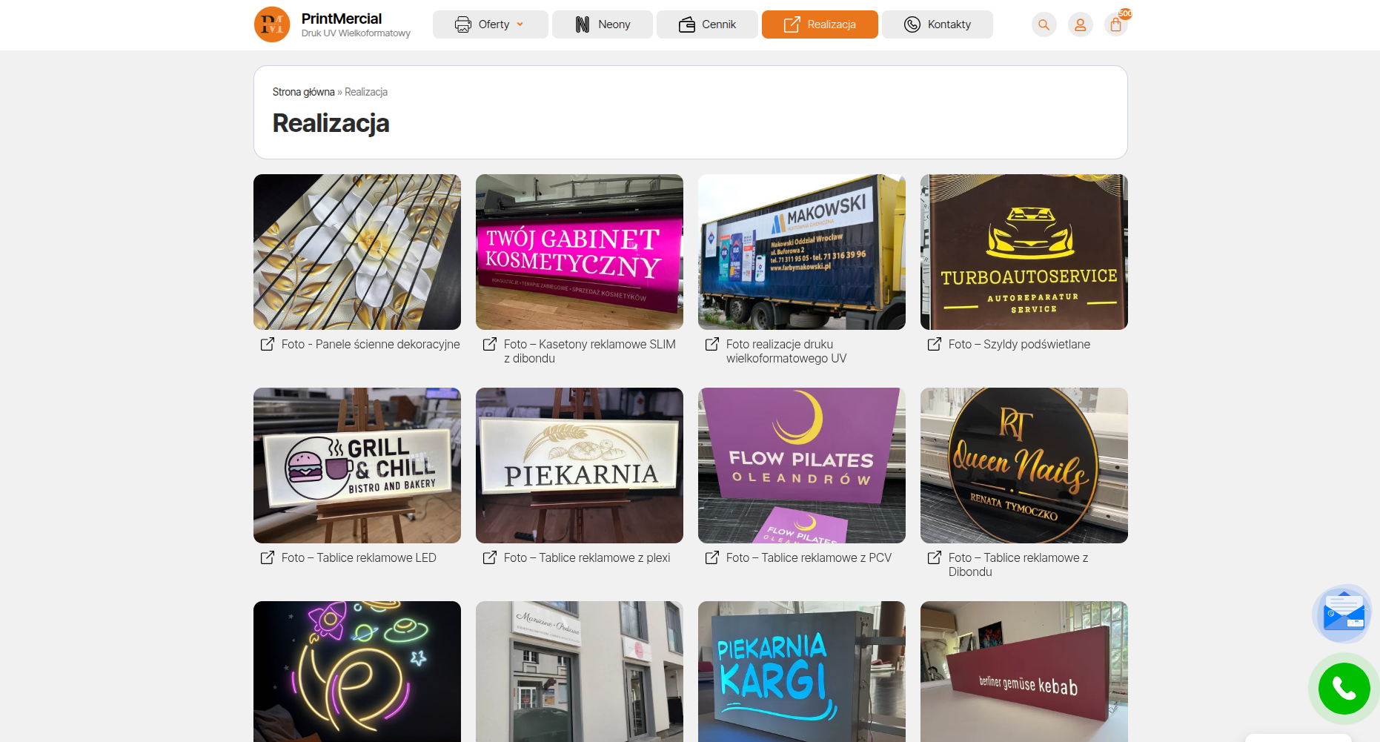Viewport: 1380px width, 742px height.
Task: Click the search magnifier icon
Action: [x=1044, y=24]
